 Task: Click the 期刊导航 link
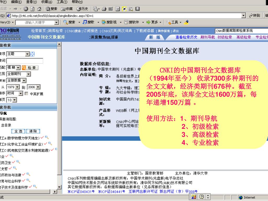(x=208, y=37)
